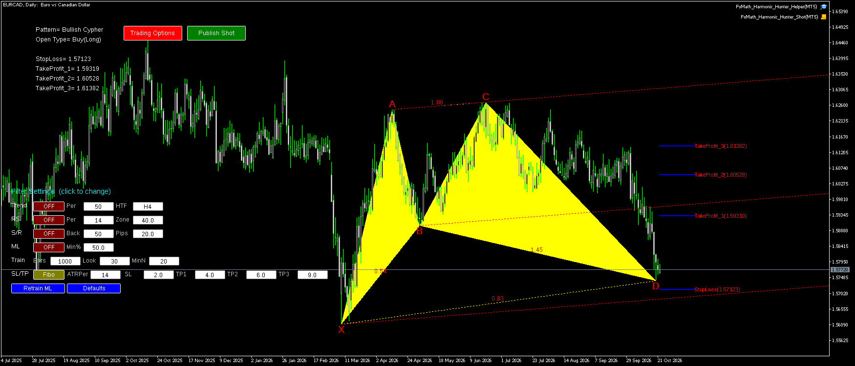
Task: Select the TakeProfit_3(1.61382) line label
Action: click(x=721, y=146)
